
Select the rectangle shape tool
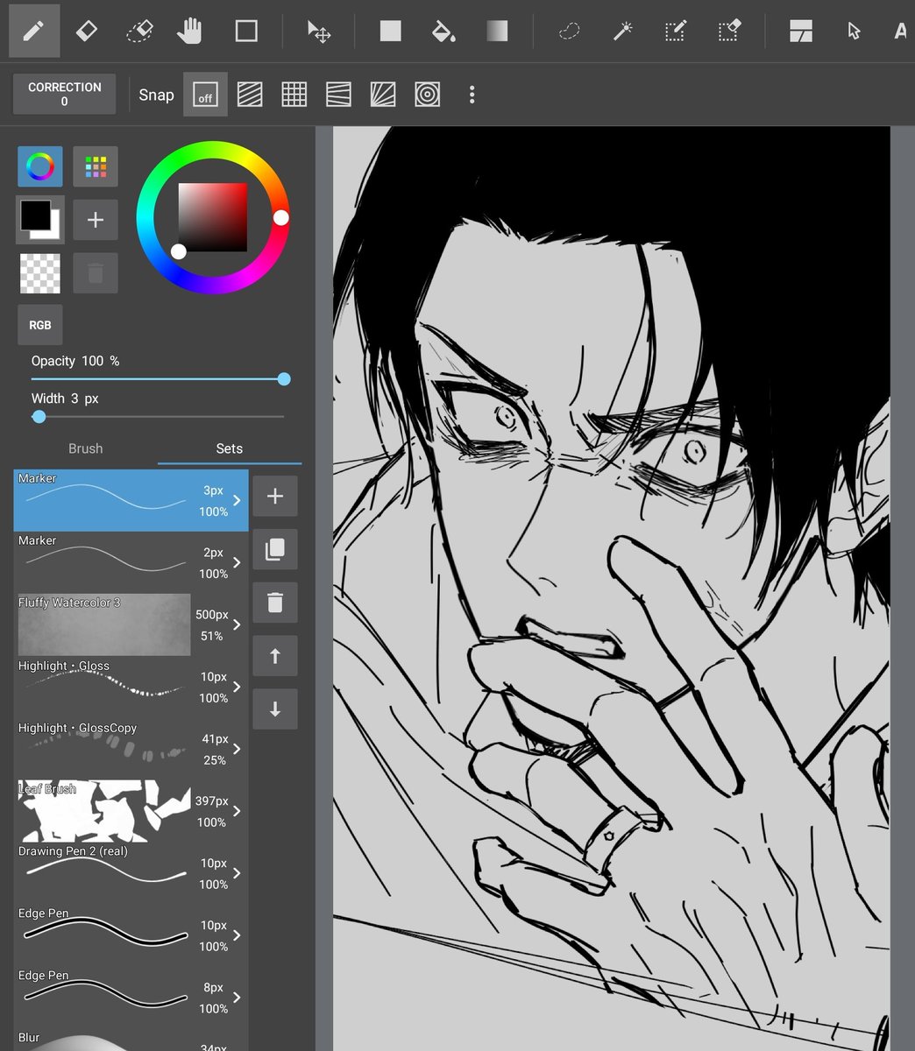[246, 31]
